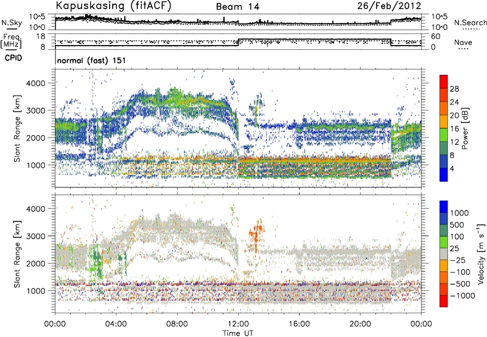This screenshot has height=337, width=487.
Task: Select the red bottom swatch of velocity colorbar
Action: 444,301
